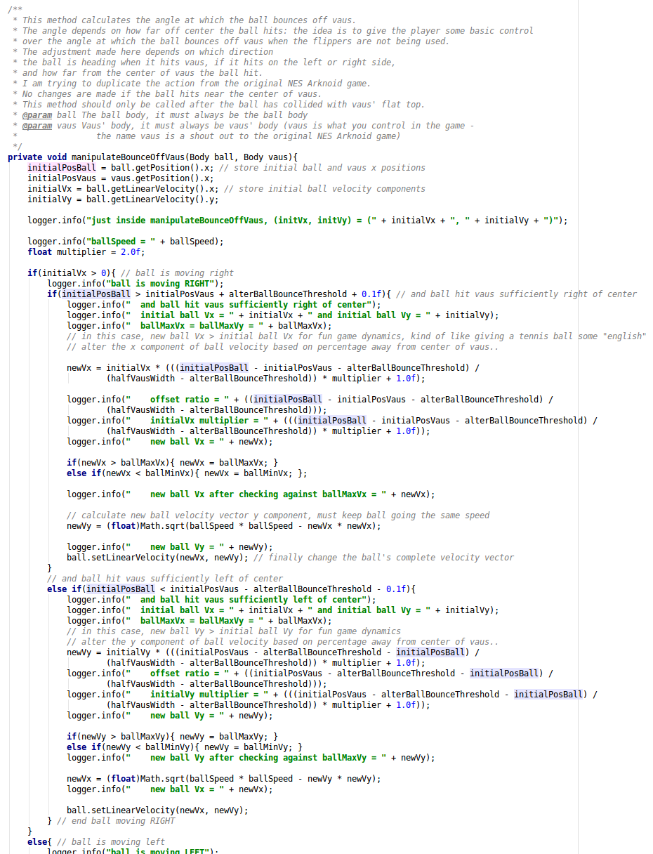The height and width of the screenshot is (854, 653).
Task: Click comment "// end ball moving RIGHT"
Action: [x=116, y=821]
